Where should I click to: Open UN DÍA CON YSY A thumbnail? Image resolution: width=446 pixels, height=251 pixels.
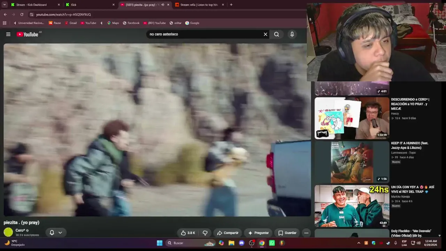352,206
